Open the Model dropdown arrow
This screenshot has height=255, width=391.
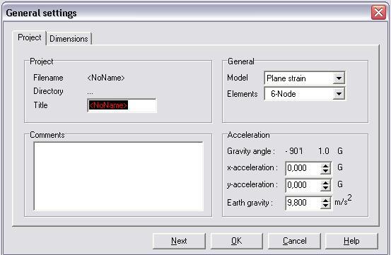coord(339,78)
